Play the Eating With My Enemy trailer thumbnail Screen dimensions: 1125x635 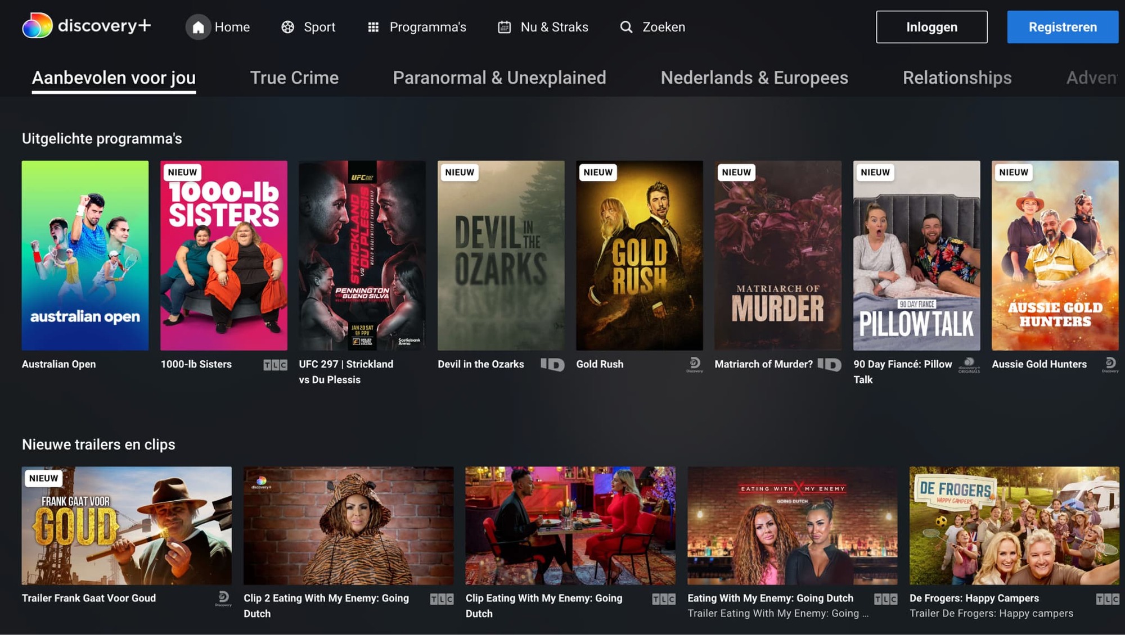click(793, 525)
